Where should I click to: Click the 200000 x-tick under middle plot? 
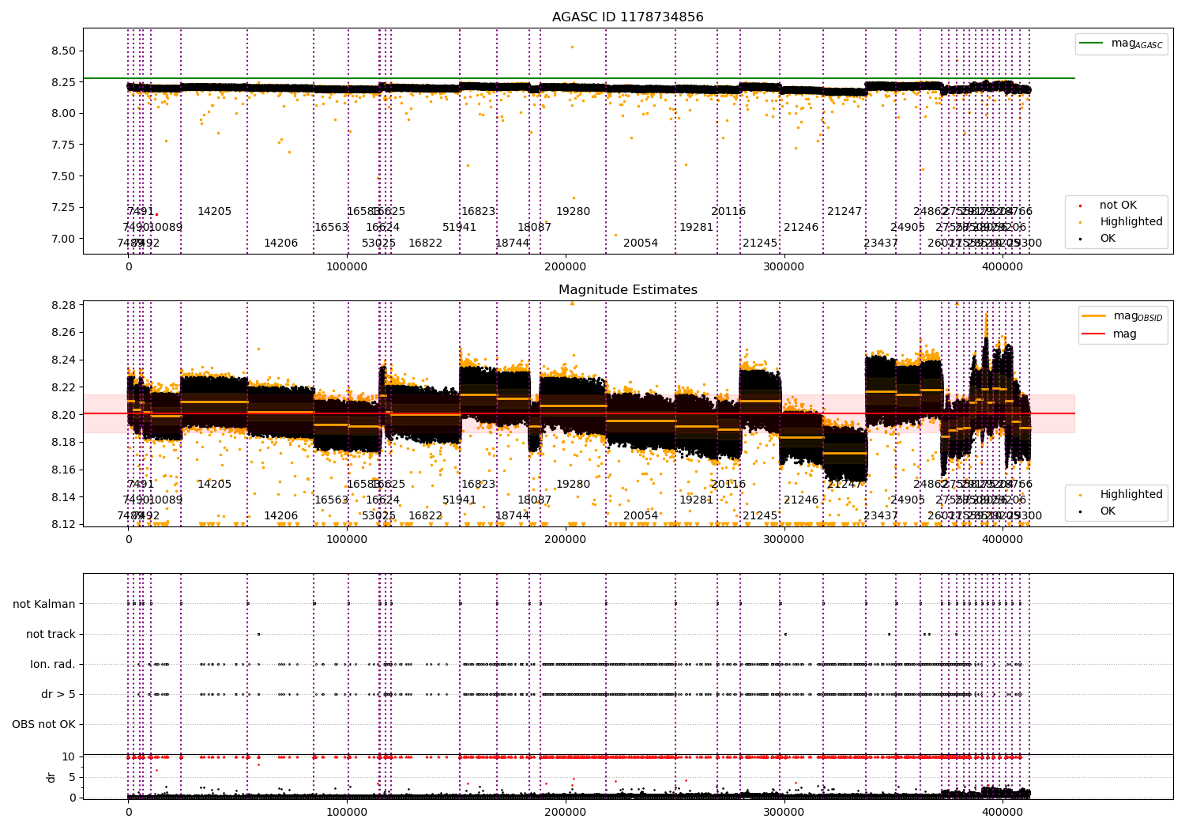pyautogui.click(x=566, y=540)
